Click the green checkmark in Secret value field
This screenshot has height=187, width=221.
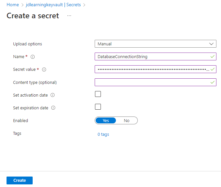(213, 69)
